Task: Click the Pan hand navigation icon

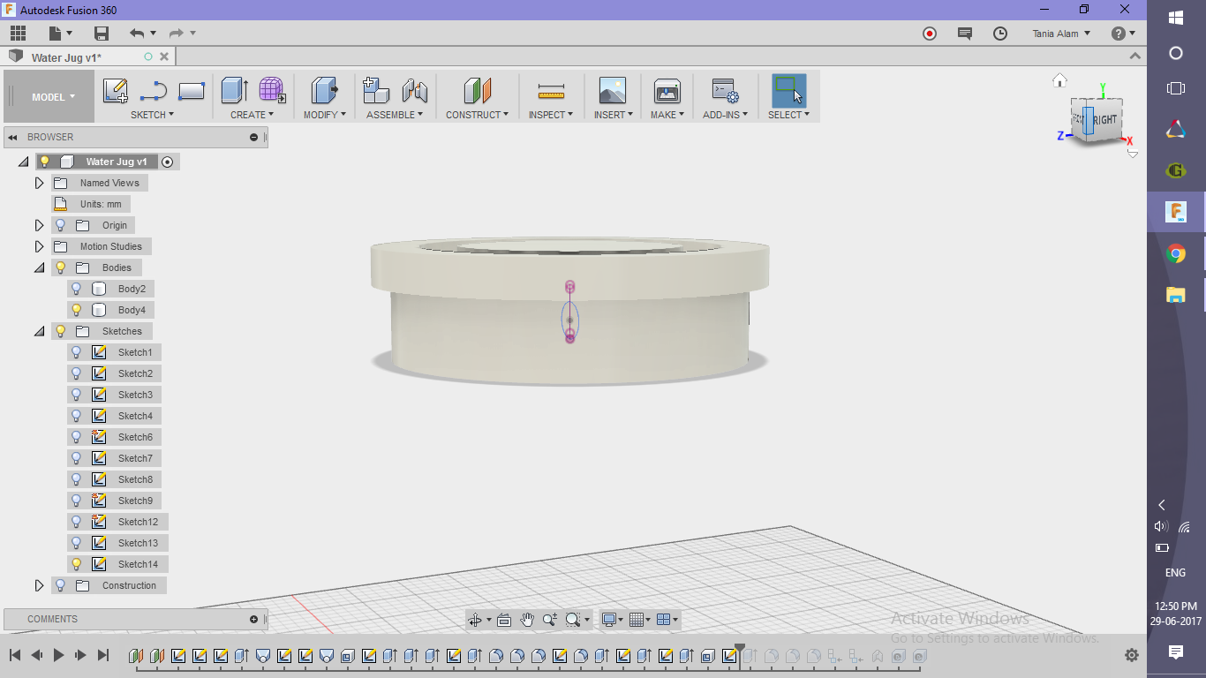Action: click(x=527, y=620)
